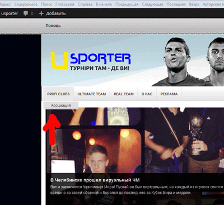The height and width of the screenshot is (205, 224).
Task: Open usporter site name in admin bar
Action: click(x=10, y=13)
